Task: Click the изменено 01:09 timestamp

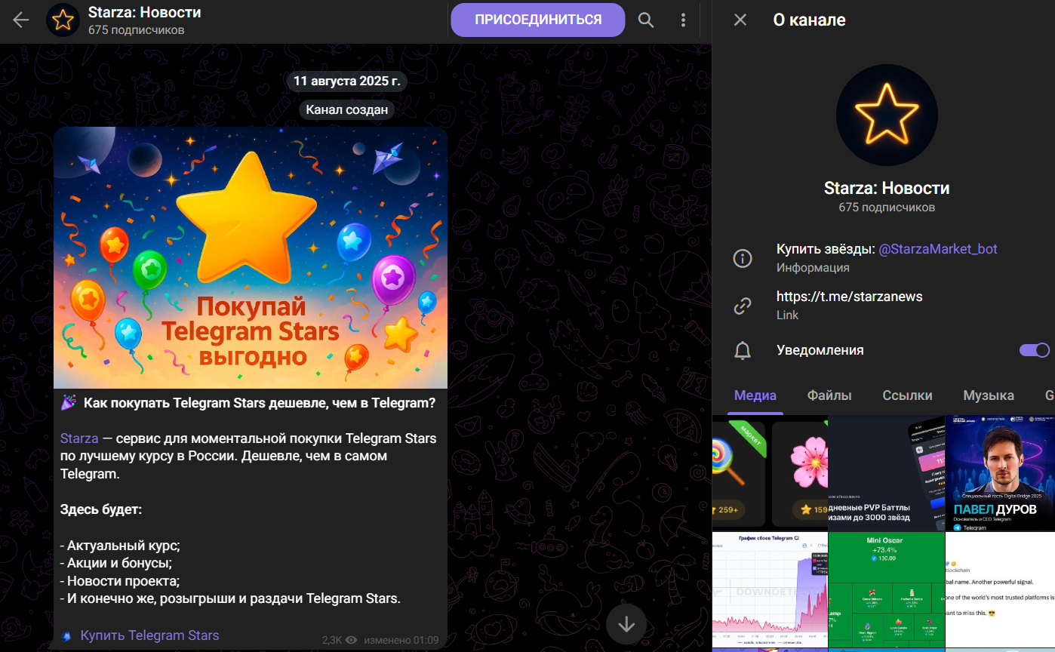Action: (x=401, y=640)
